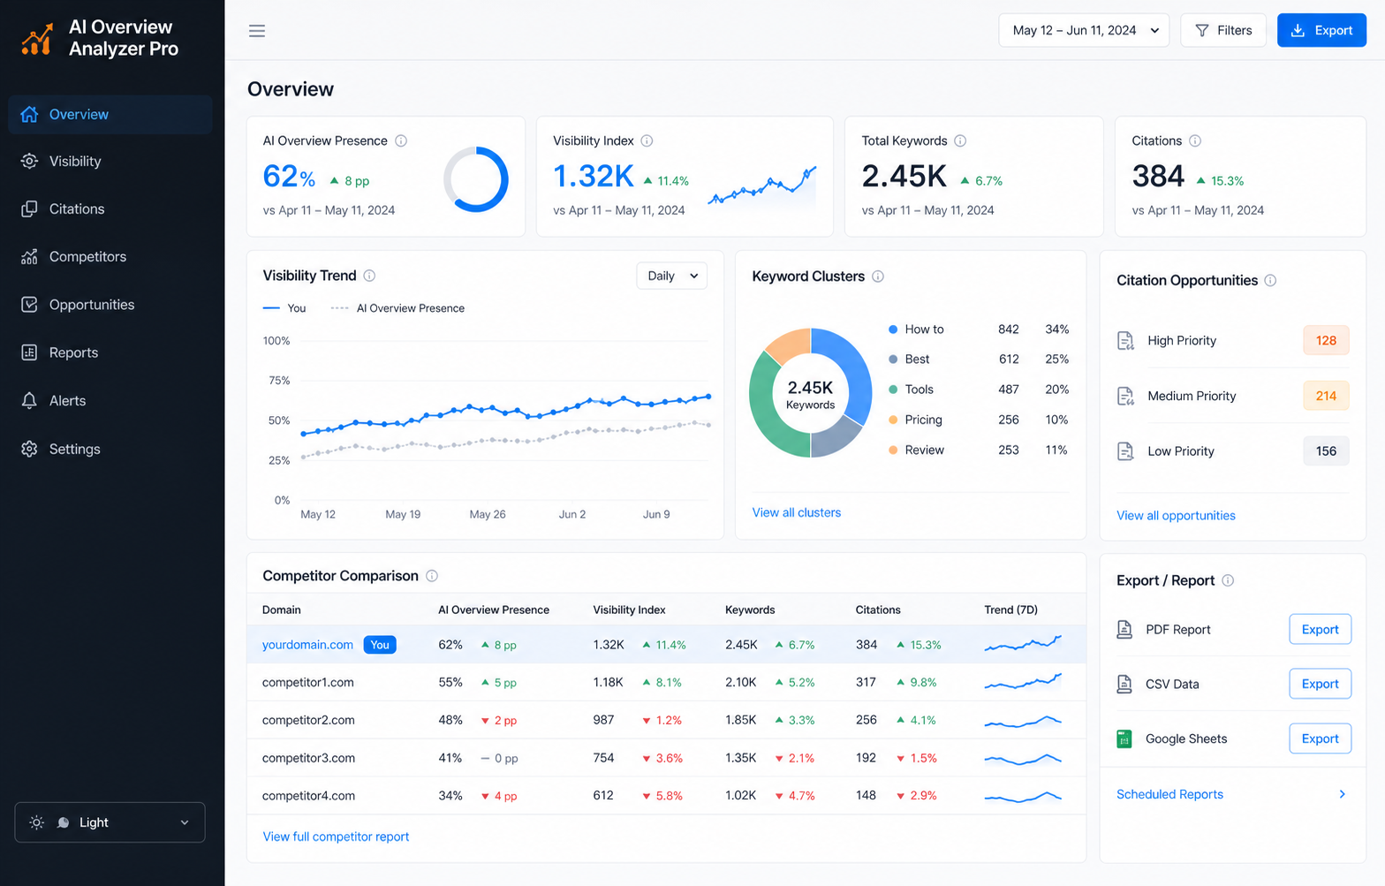Click the CSV Data file icon
This screenshot has width=1385, height=886.
tap(1124, 685)
